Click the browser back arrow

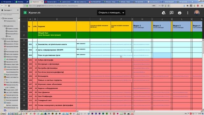pos(2,6)
